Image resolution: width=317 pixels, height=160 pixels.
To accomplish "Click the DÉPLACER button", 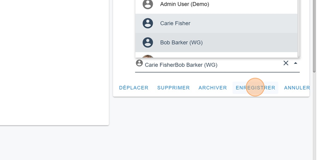I will tap(133, 88).
